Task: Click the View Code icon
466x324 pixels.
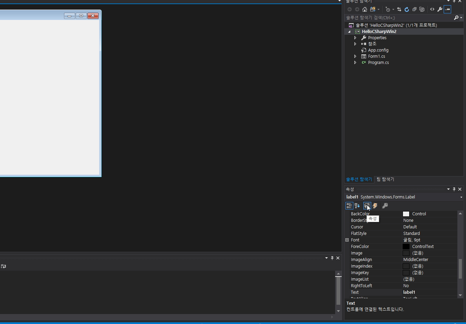Action: (x=432, y=10)
